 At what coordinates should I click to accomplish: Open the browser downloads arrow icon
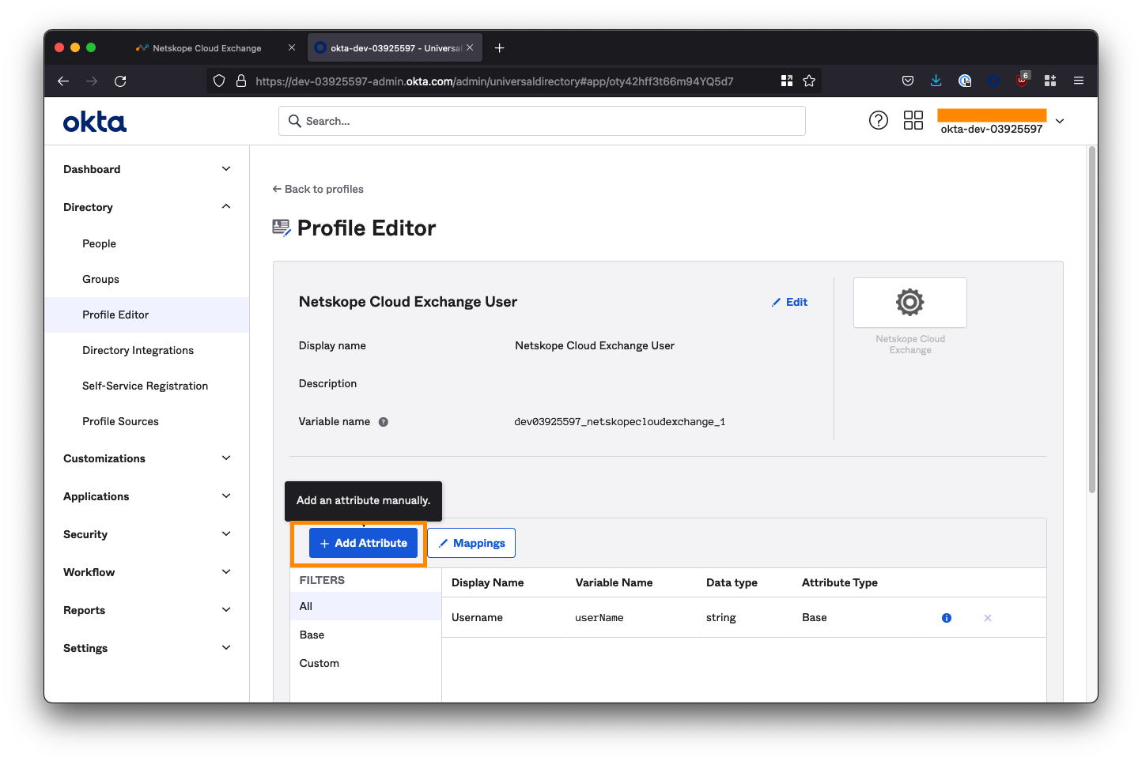(936, 81)
